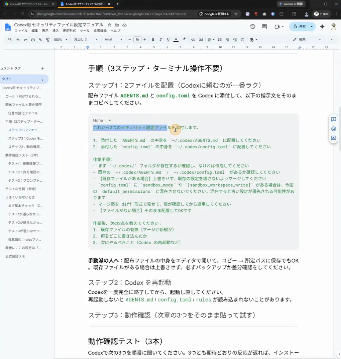Open the 表示形式 menu
Image resolution: width=341 pixels, height=359 pixels.
[x=69, y=31]
